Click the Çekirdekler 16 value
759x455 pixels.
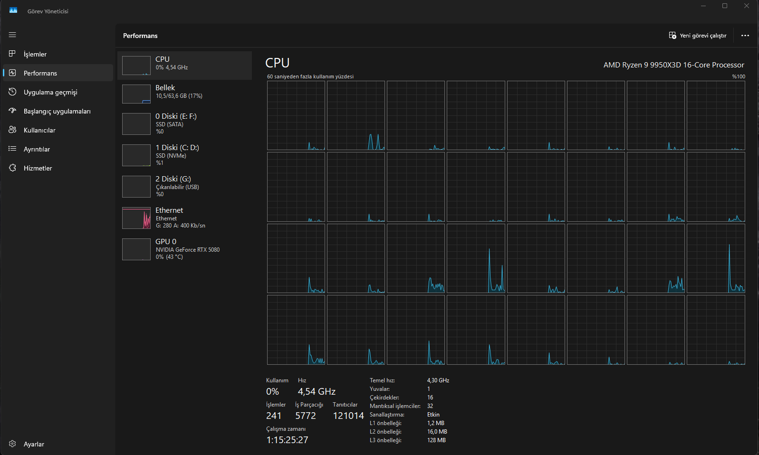(x=430, y=398)
